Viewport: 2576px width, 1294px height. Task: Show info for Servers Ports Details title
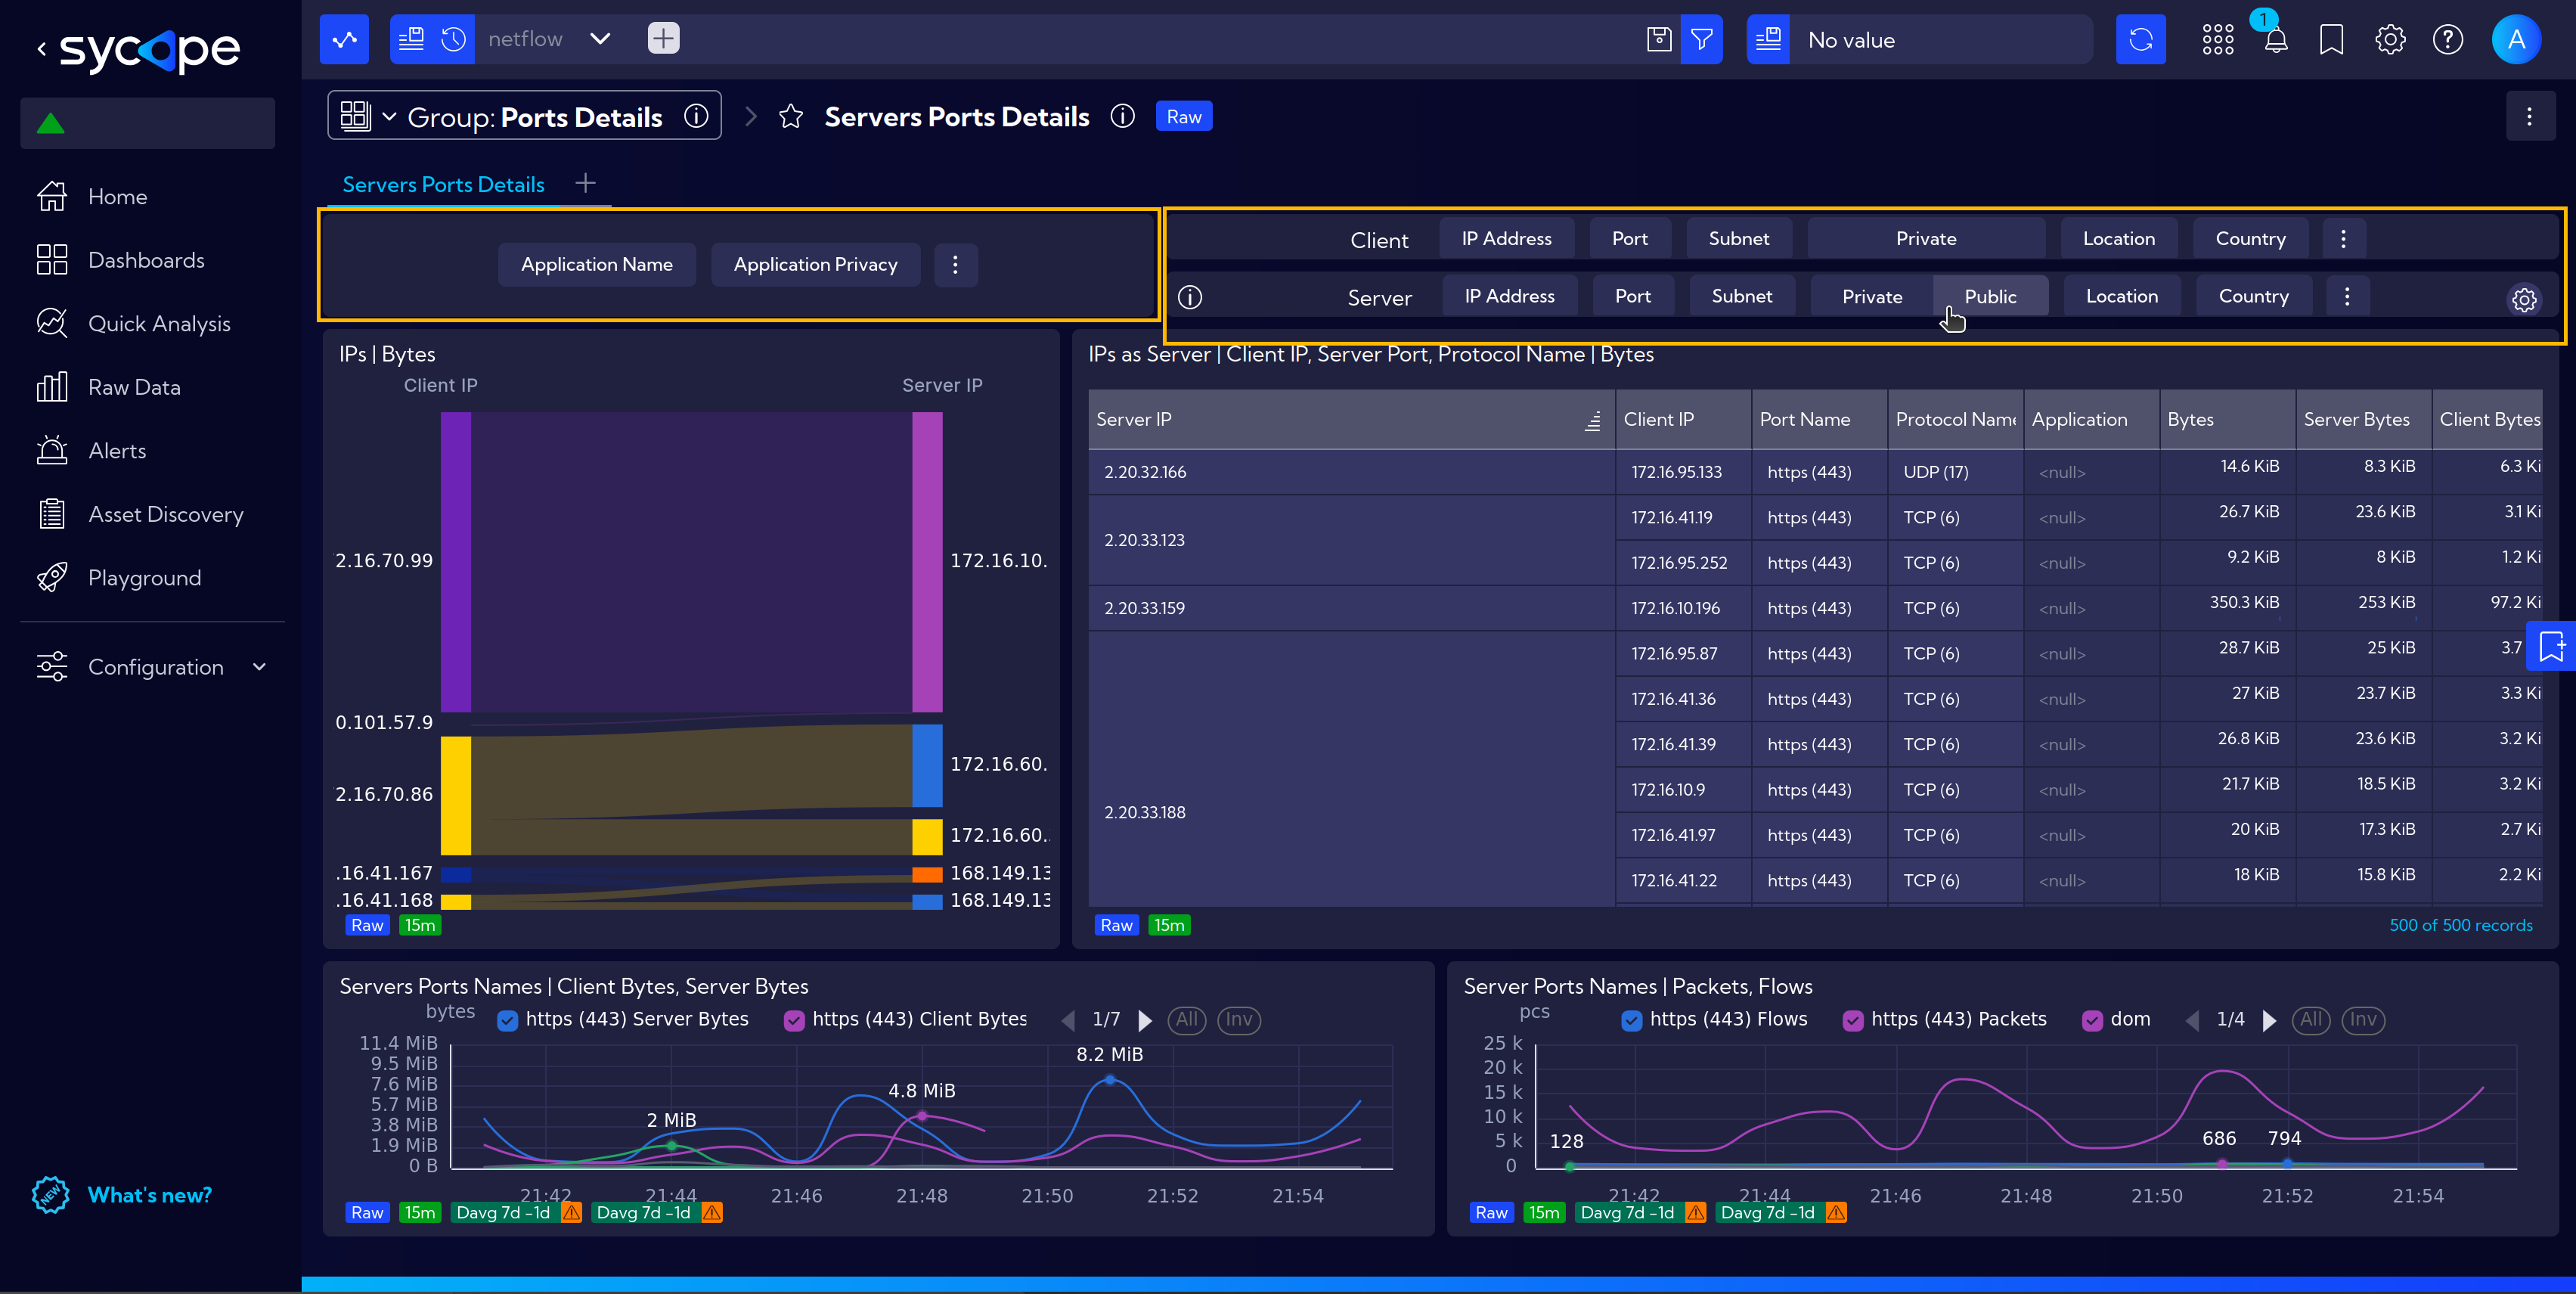(x=1123, y=117)
